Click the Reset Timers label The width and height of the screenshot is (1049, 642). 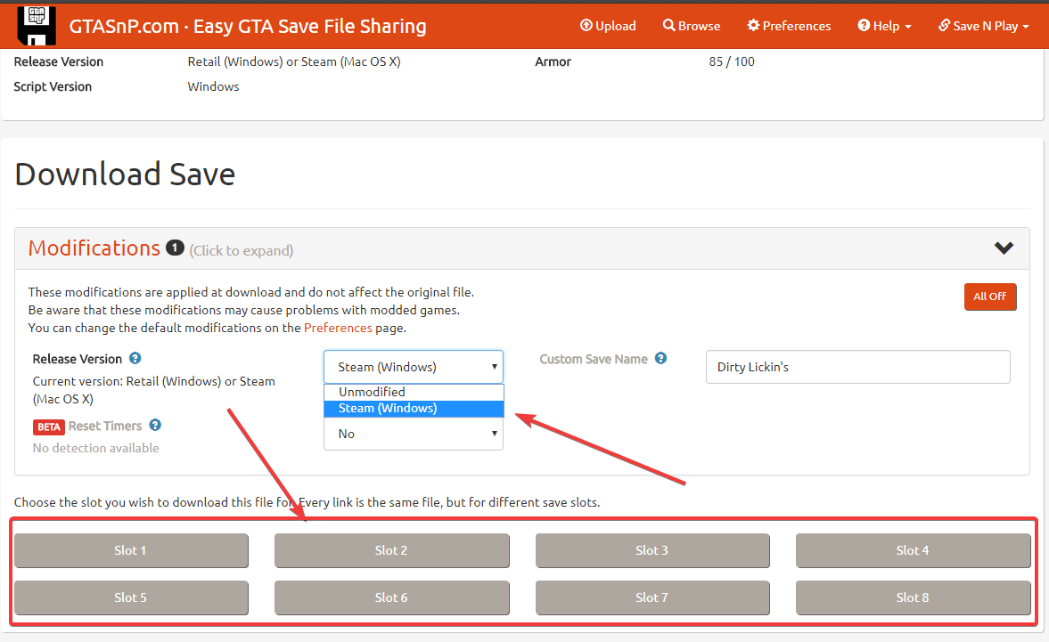point(105,427)
